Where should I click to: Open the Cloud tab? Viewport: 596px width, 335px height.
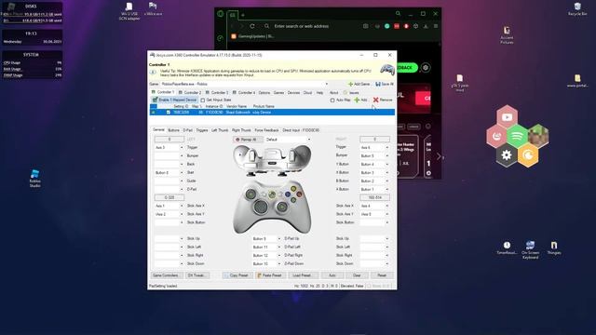click(x=307, y=93)
